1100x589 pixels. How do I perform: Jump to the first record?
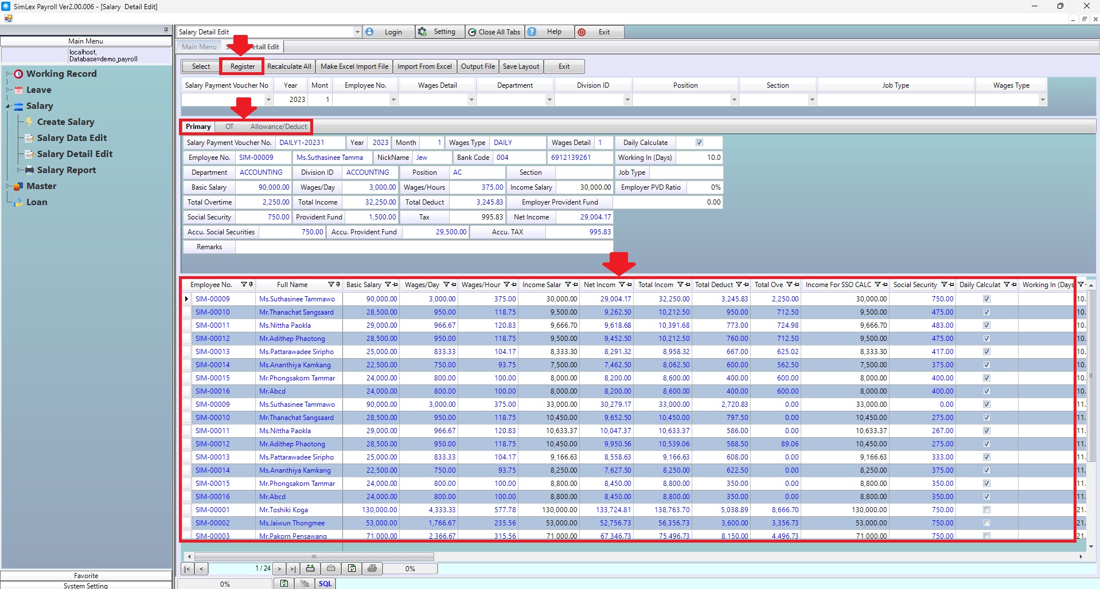pyautogui.click(x=187, y=568)
